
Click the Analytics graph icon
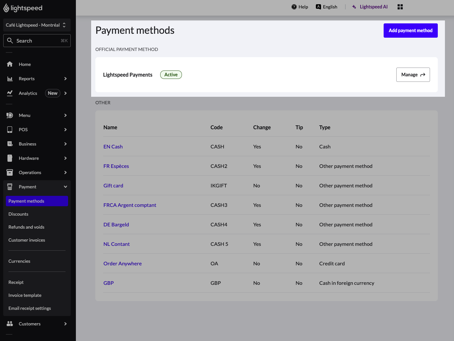pos(10,93)
